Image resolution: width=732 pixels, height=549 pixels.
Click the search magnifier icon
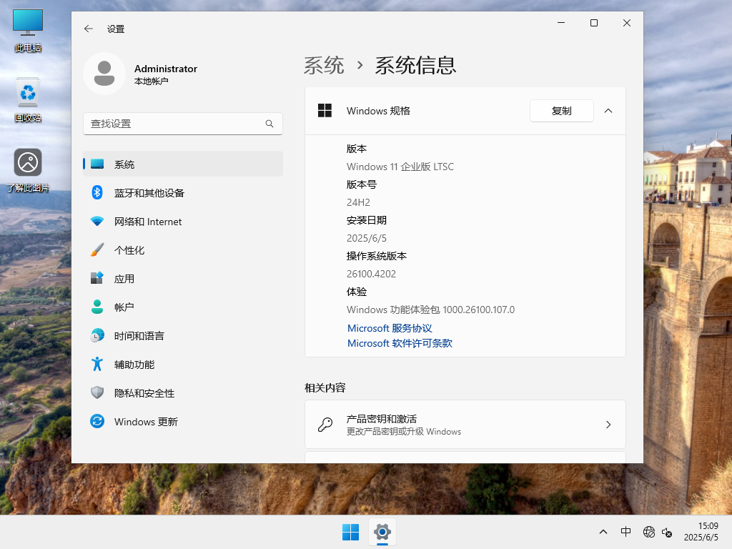coord(269,124)
